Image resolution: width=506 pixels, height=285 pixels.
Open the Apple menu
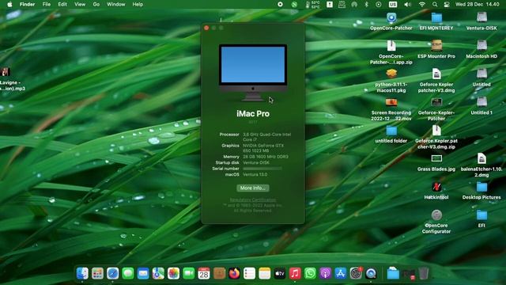click(9, 5)
